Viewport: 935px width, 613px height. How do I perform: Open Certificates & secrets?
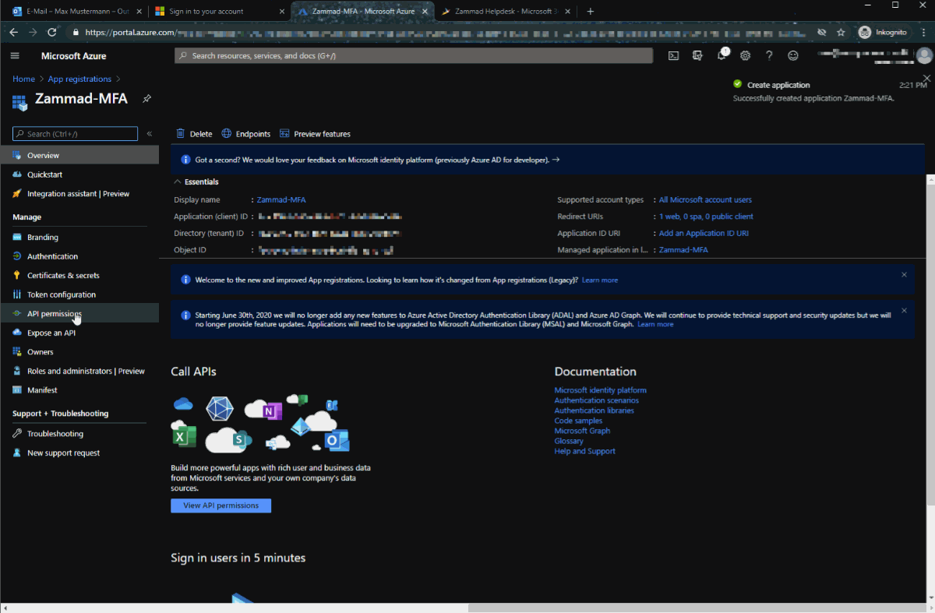point(79,276)
